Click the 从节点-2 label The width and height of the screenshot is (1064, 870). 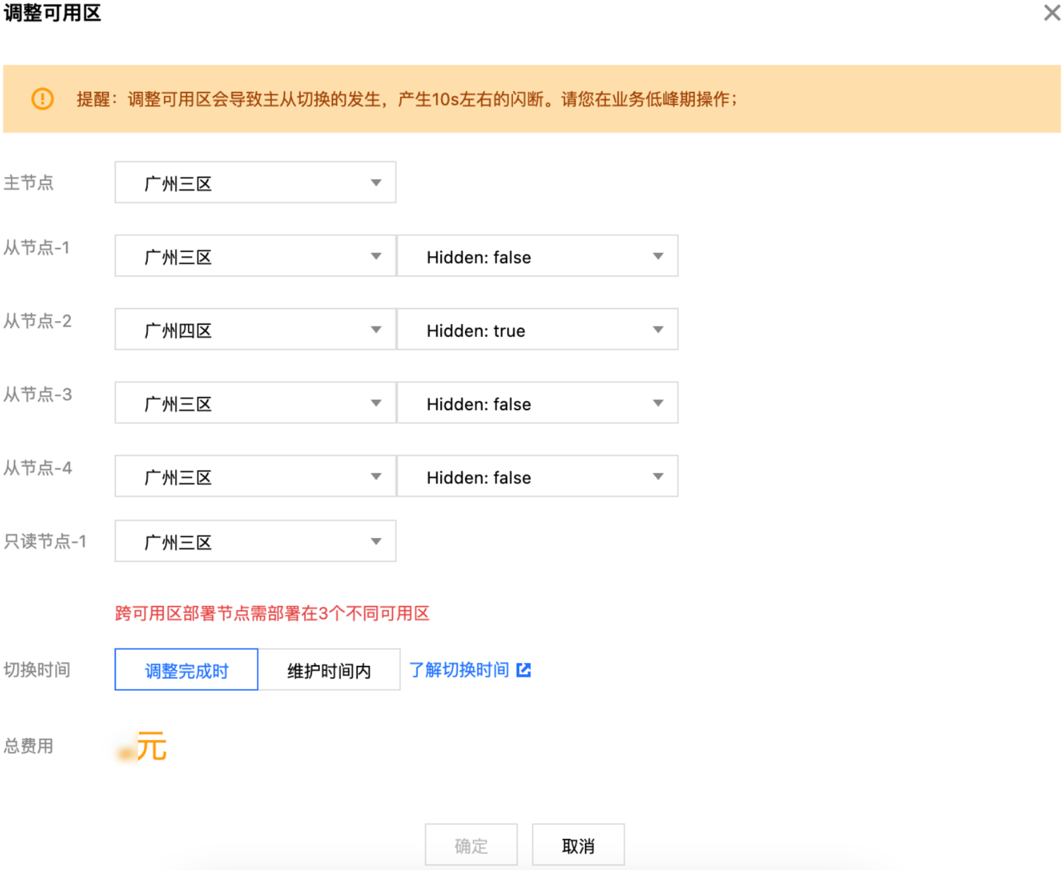pos(38,321)
